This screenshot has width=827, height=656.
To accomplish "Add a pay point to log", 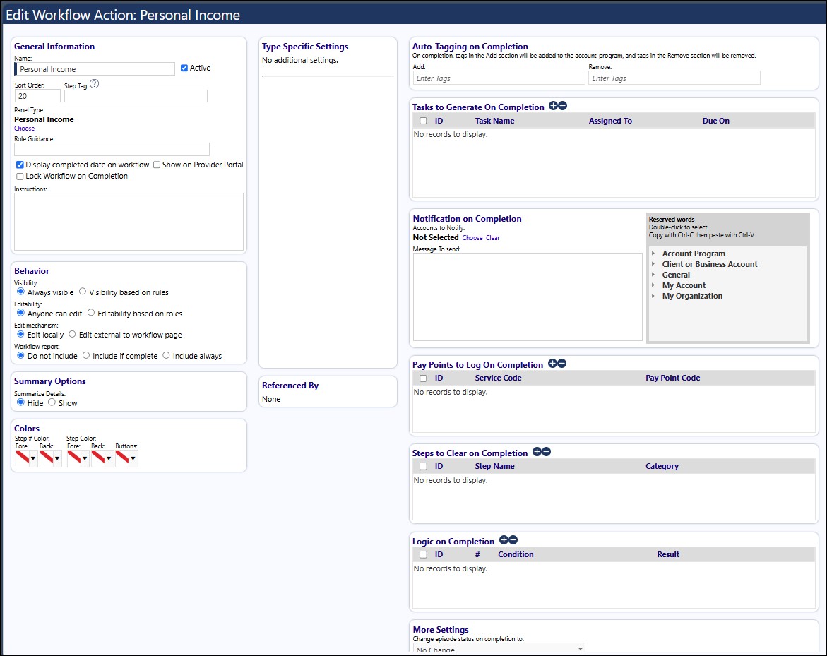I will click(x=553, y=364).
